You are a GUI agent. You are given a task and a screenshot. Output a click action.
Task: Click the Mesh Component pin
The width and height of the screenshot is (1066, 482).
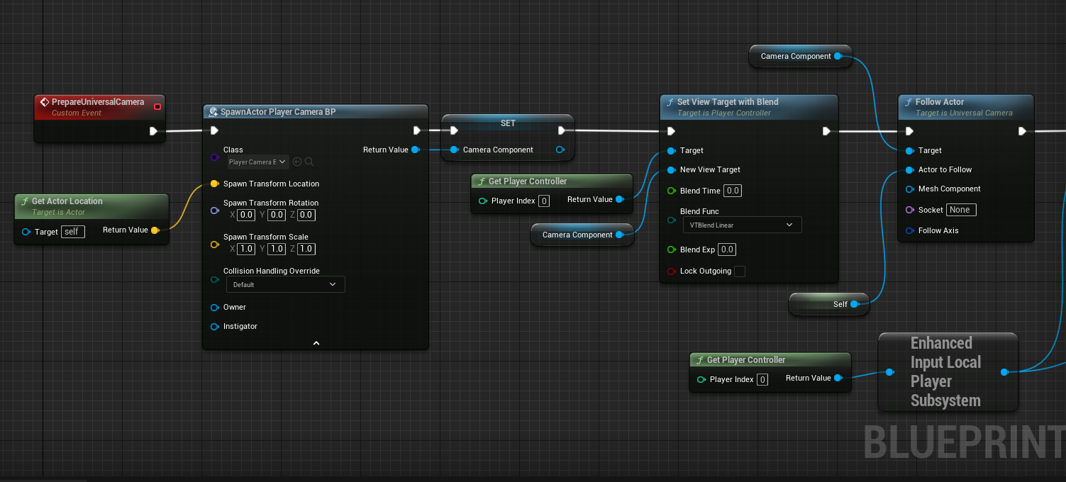coord(909,189)
